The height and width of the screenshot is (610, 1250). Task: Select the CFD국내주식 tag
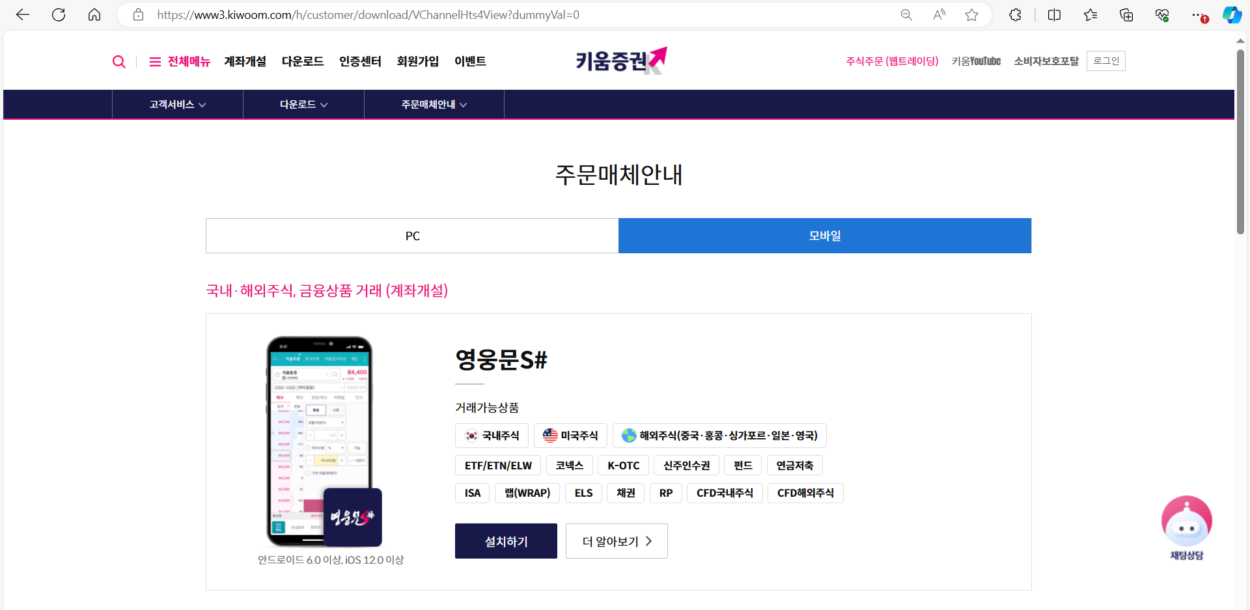point(725,493)
